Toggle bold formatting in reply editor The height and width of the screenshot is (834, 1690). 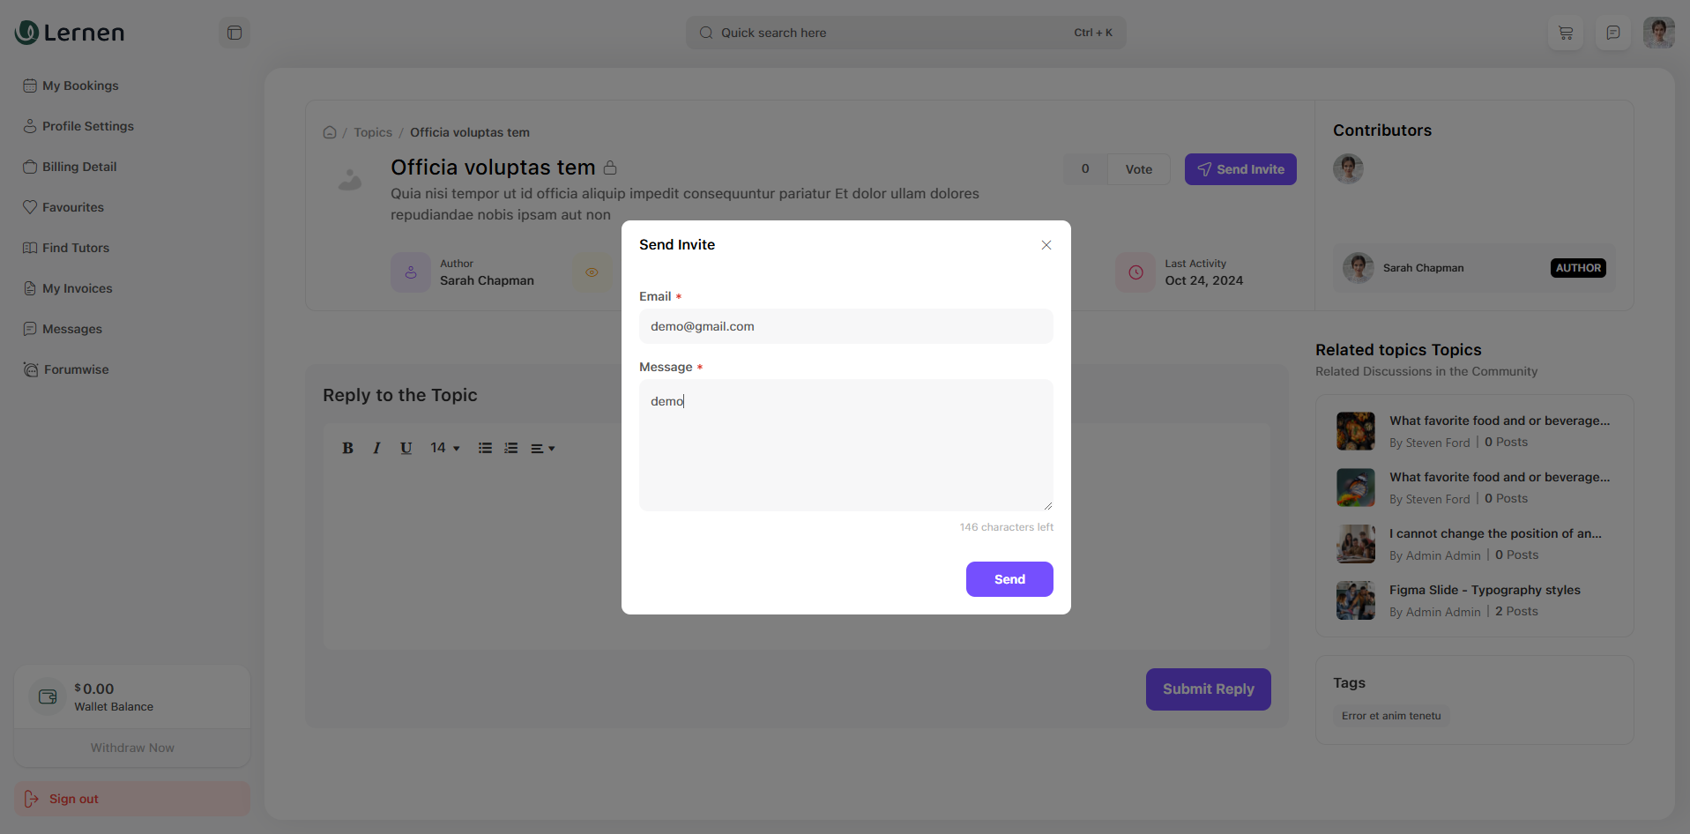coord(347,448)
